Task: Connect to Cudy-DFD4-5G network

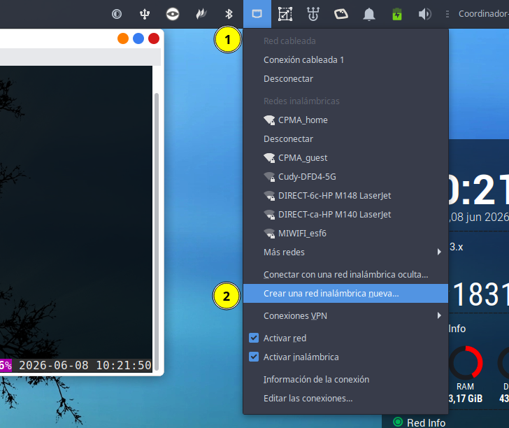Action: (345, 177)
